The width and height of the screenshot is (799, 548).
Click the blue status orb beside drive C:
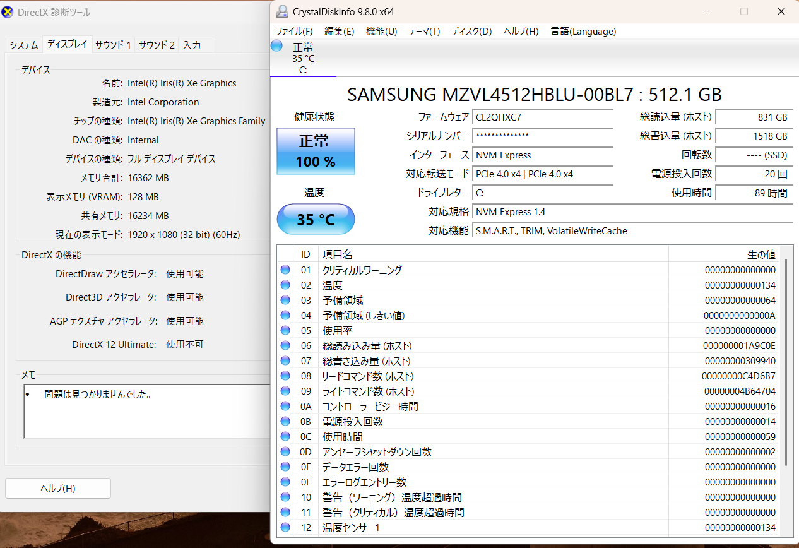276,45
